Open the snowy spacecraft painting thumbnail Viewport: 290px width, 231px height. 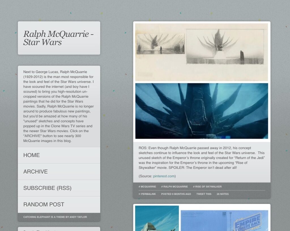(x=157, y=218)
